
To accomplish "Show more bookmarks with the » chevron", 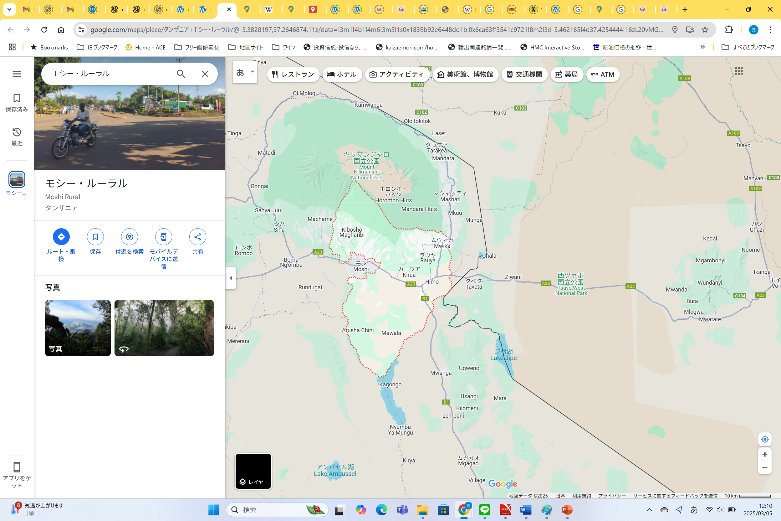I will pos(702,47).
